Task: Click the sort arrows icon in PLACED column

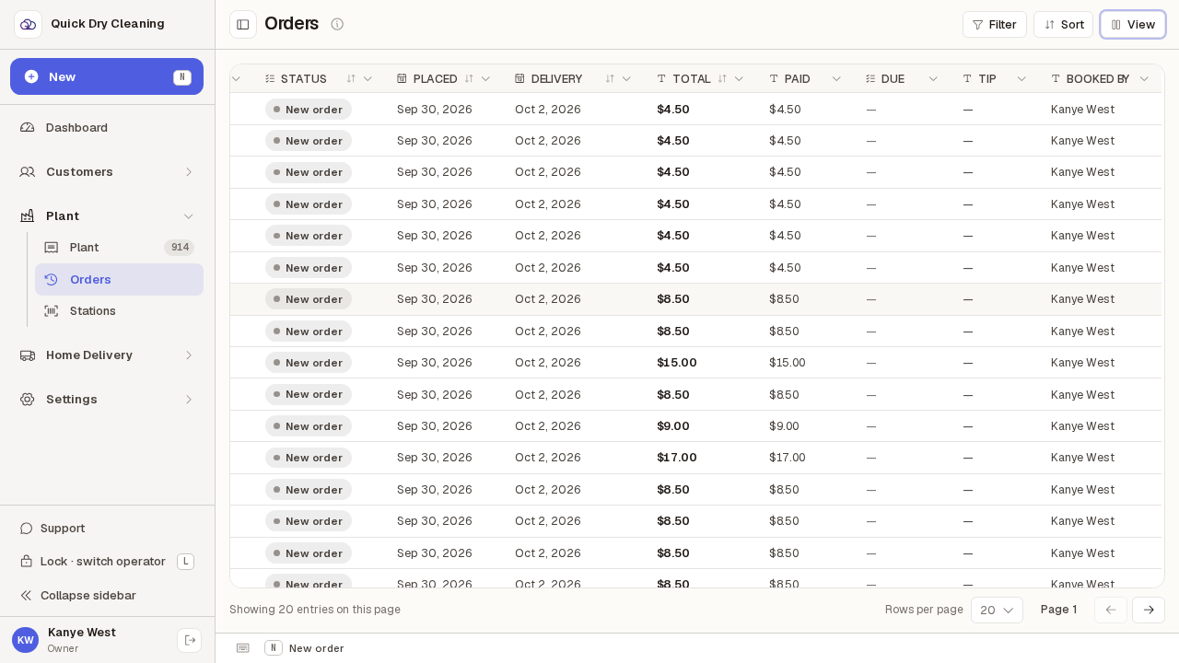Action: pyautogui.click(x=469, y=79)
